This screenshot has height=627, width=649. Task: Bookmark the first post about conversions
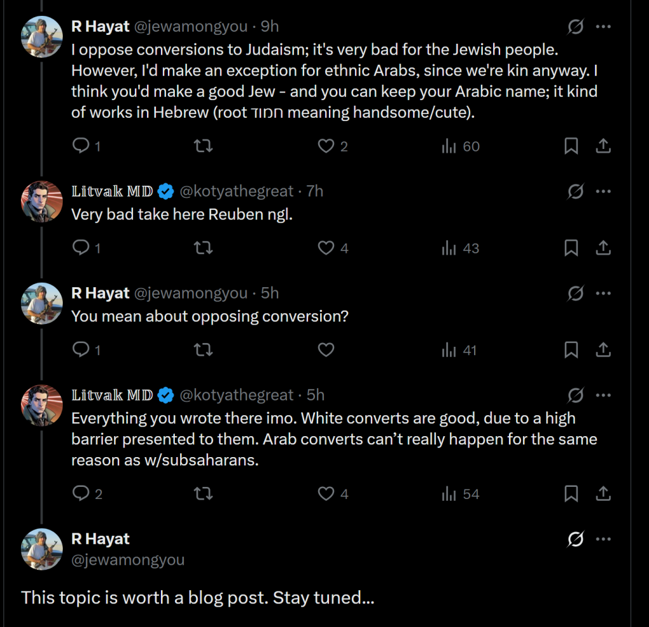[x=571, y=146]
